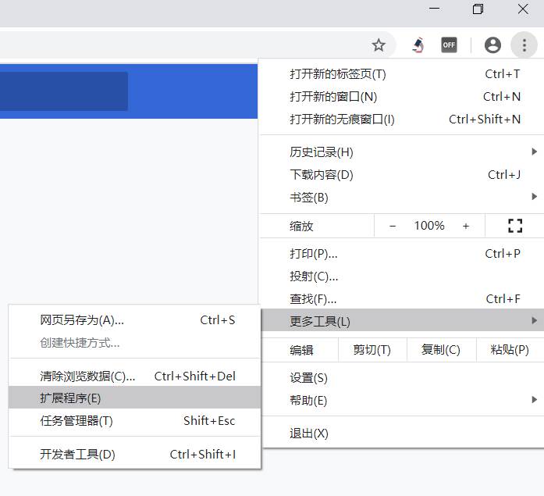Click 粘贴(P) in the edit row
This screenshot has width=544, height=496.
point(510,350)
